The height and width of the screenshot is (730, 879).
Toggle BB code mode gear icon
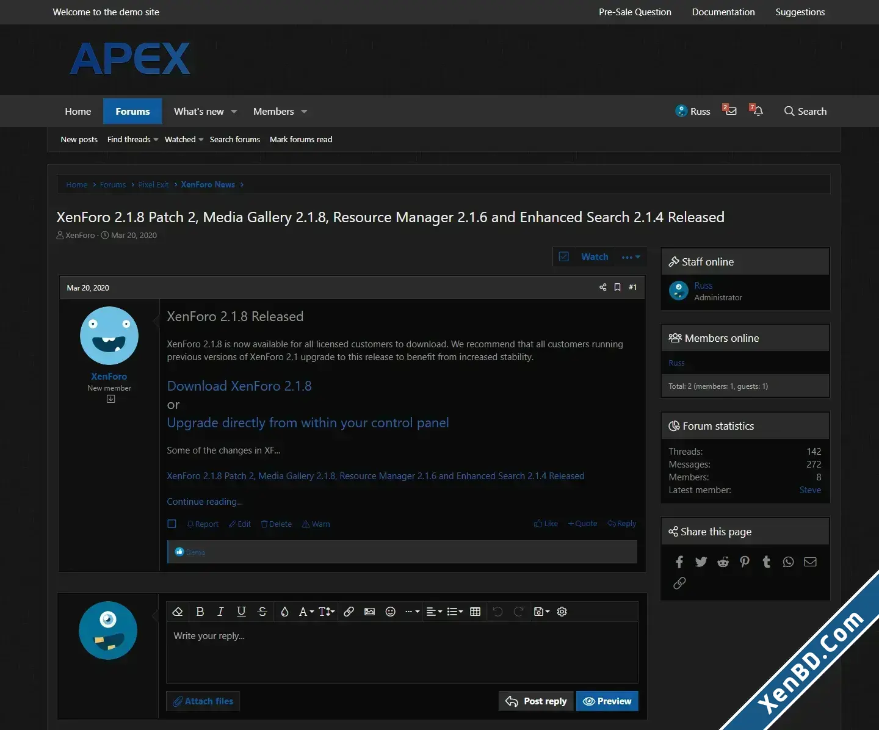click(x=562, y=612)
